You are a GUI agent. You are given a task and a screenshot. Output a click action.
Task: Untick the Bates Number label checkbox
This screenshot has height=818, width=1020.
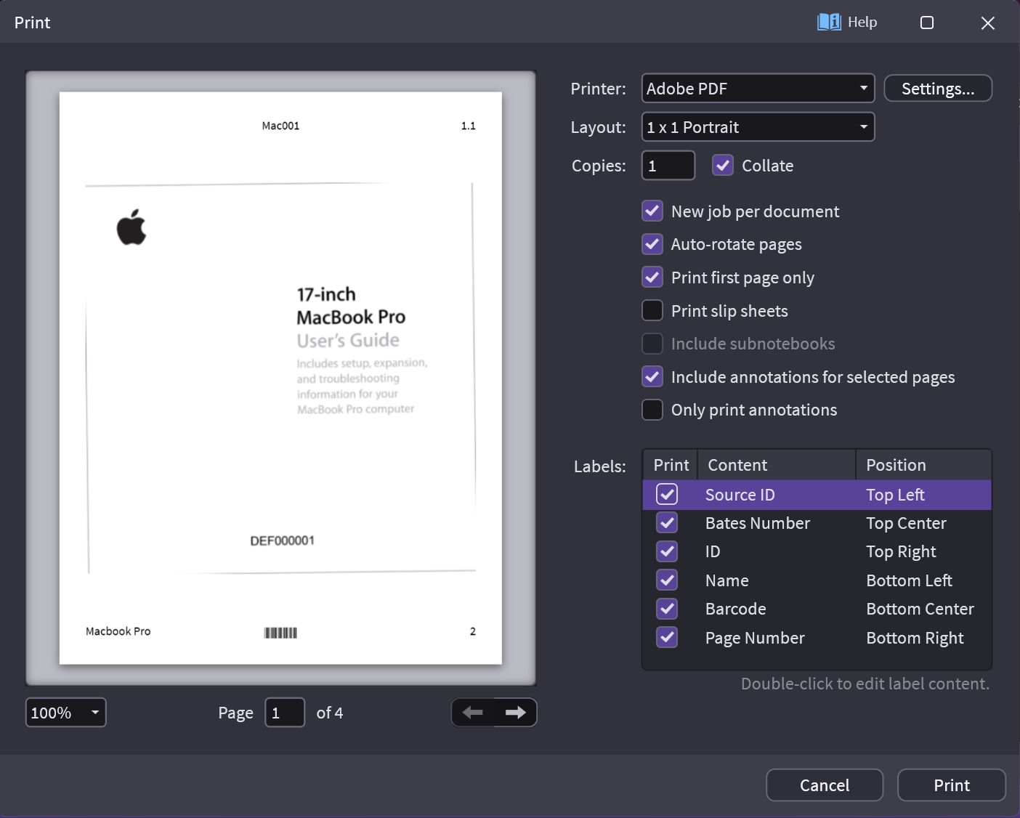pos(667,523)
